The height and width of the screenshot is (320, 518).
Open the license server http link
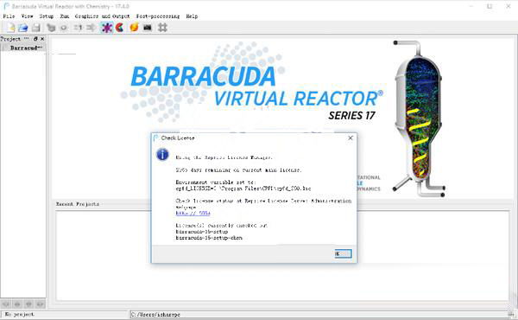[193, 213]
